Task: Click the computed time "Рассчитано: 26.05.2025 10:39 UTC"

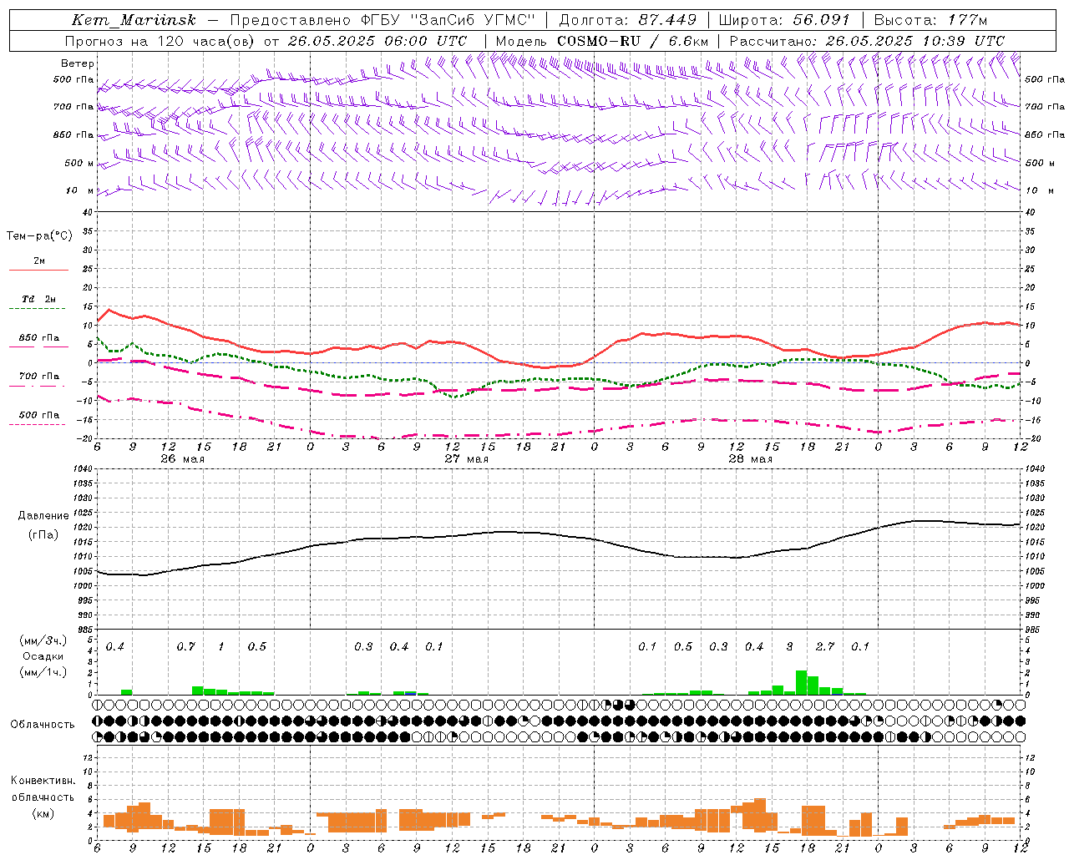Action: (x=867, y=41)
